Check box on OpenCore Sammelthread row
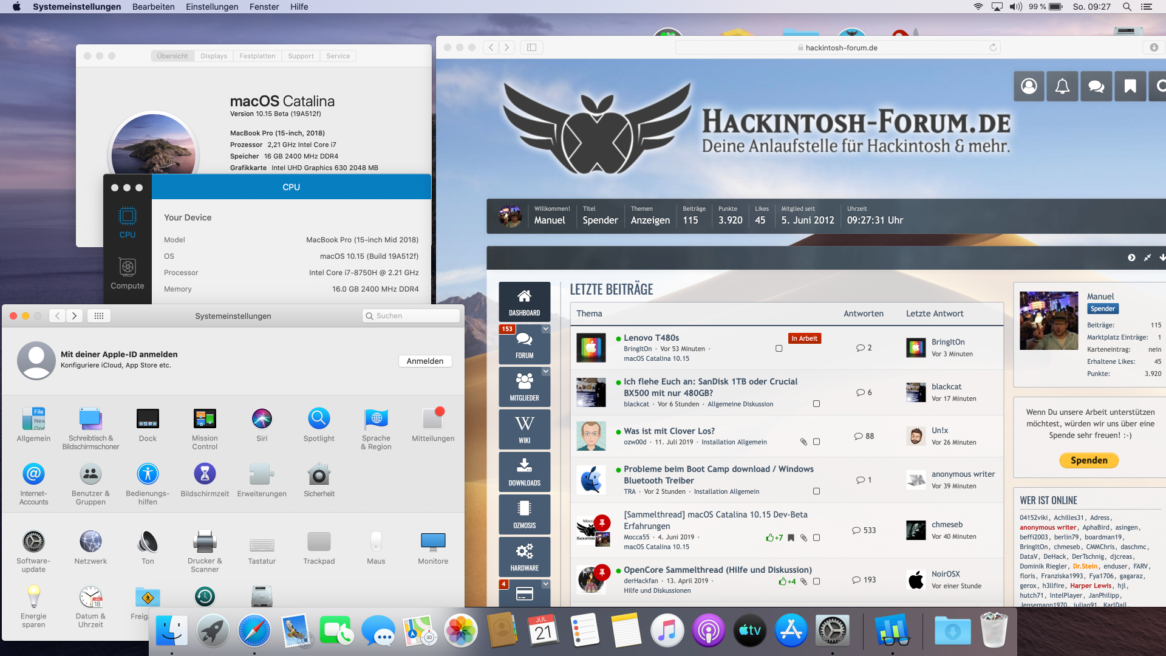The height and width of the screenshot is (656, 1166). (x=816, y=581)
